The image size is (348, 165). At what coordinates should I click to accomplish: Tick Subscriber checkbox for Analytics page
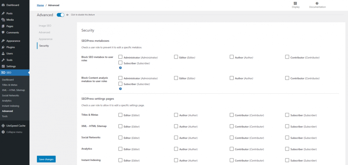287,149
